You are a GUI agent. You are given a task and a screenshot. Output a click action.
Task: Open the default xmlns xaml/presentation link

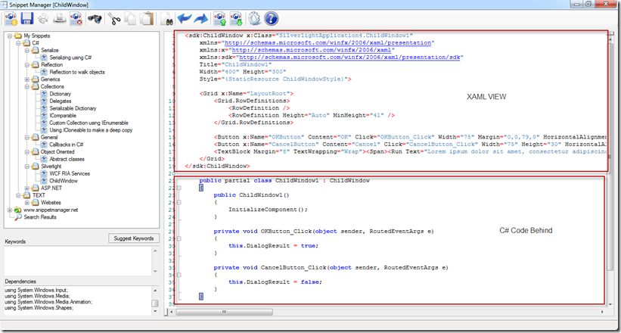(327, 42)
